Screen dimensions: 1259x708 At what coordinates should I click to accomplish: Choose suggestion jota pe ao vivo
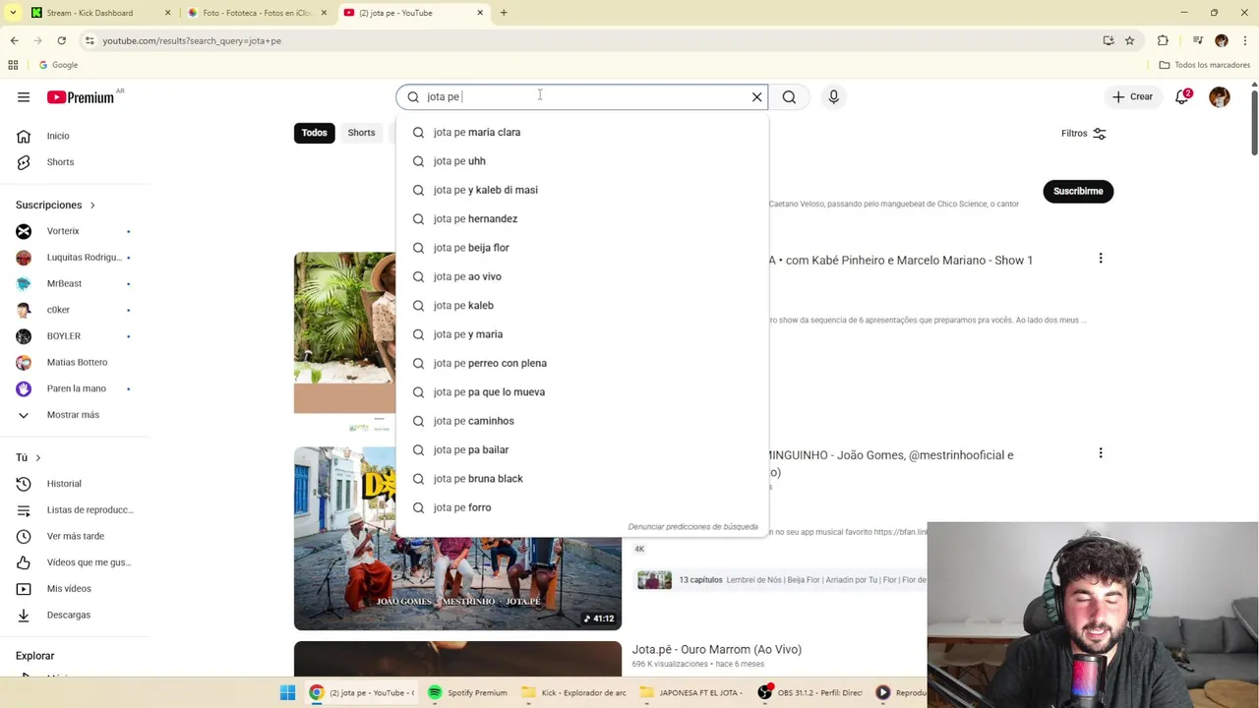[582, 276]
